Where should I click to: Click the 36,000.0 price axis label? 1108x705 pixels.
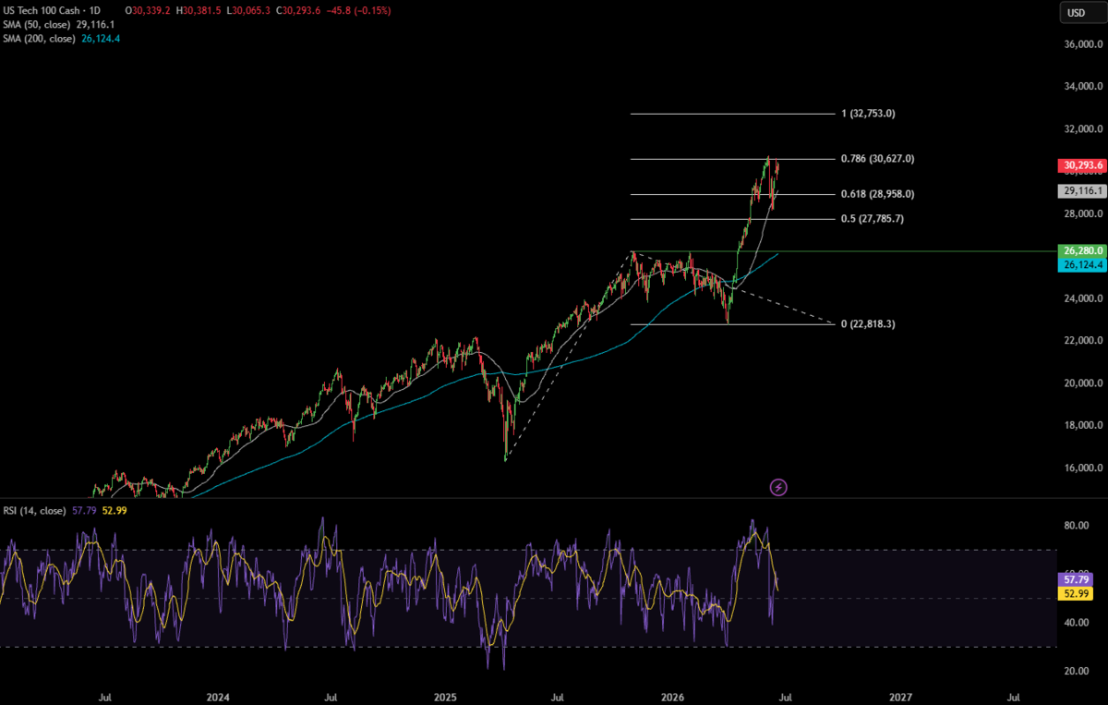[1082, 44]
